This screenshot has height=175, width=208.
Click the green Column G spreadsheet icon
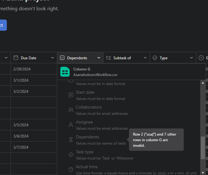coord(65,72)
